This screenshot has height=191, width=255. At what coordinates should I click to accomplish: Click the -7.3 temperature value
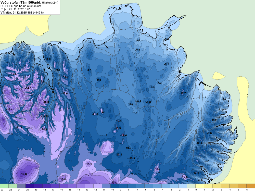159,83
